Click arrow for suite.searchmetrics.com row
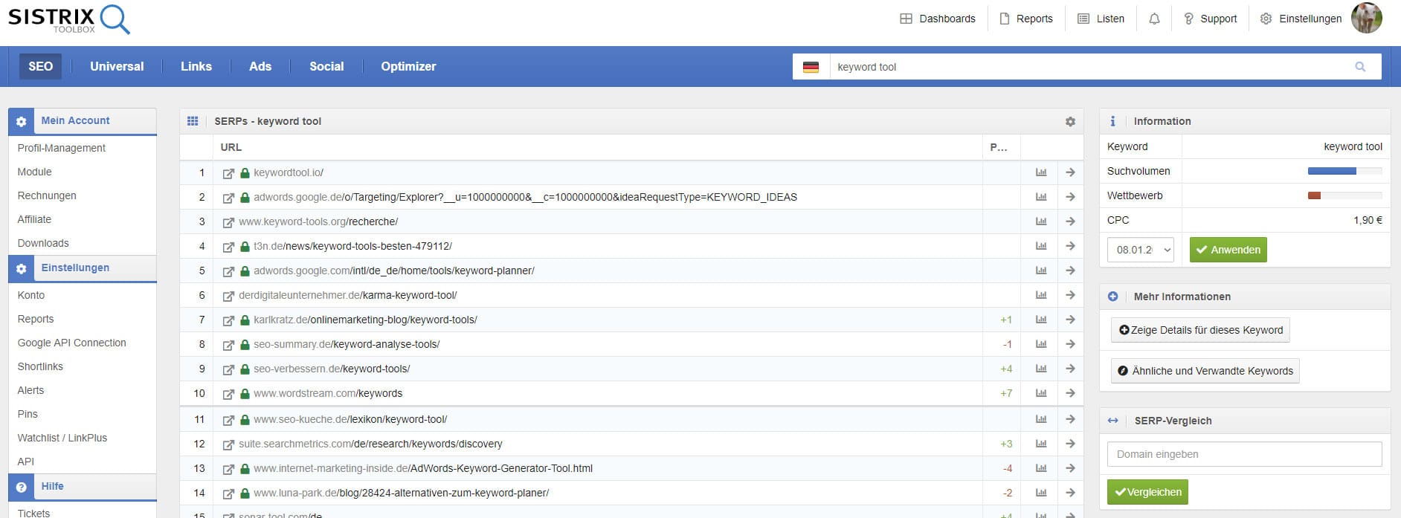Image resolution: width=1401 pixels, height=518 pixels. tap(1070, 444)
